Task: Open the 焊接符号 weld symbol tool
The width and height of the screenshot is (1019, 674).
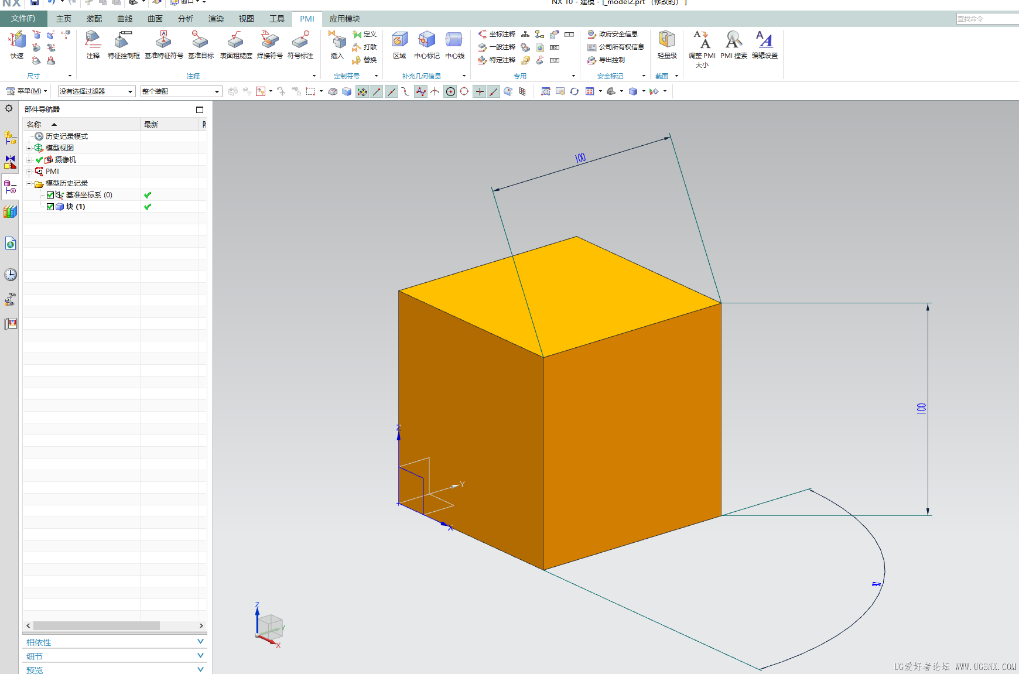Action: (270, 45)
